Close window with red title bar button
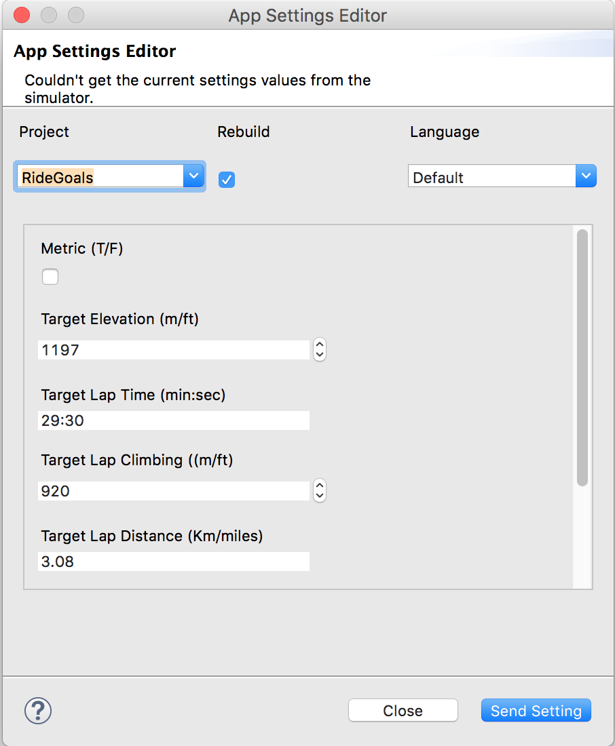The height and width of the screenshot is (746, 615). 22,15
